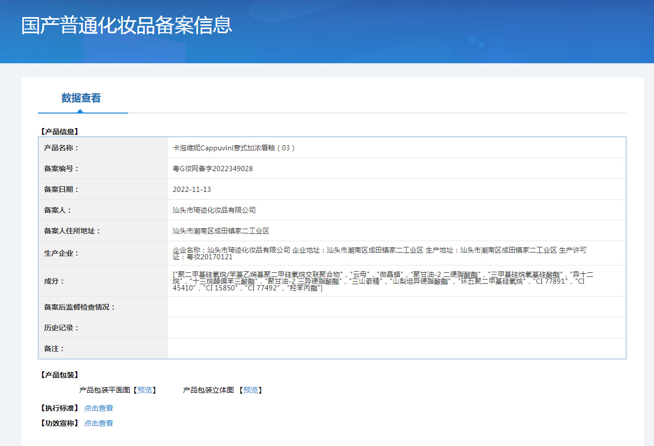The height and width of the screenshot is (446, 654).
Task: Click the 成分 label cell
Action: (x=103, y=281)
